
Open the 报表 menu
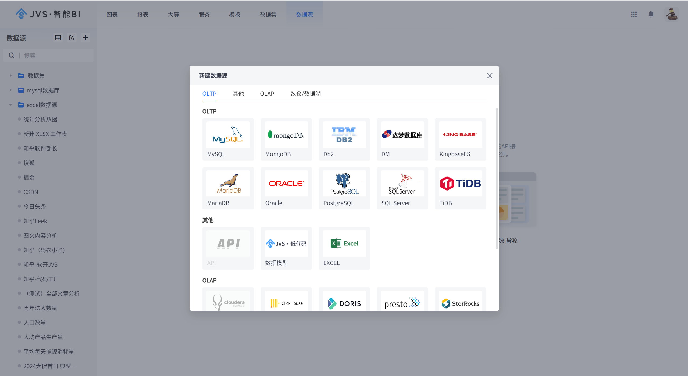pos(143,15)
